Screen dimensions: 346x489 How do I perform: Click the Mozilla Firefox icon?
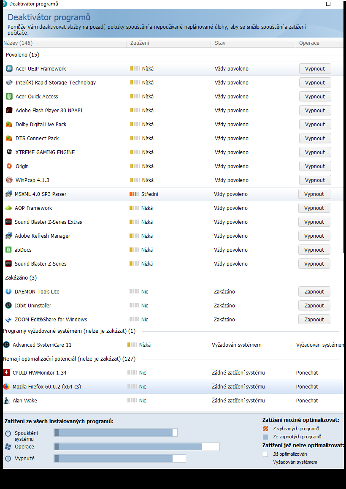point(6,386)
